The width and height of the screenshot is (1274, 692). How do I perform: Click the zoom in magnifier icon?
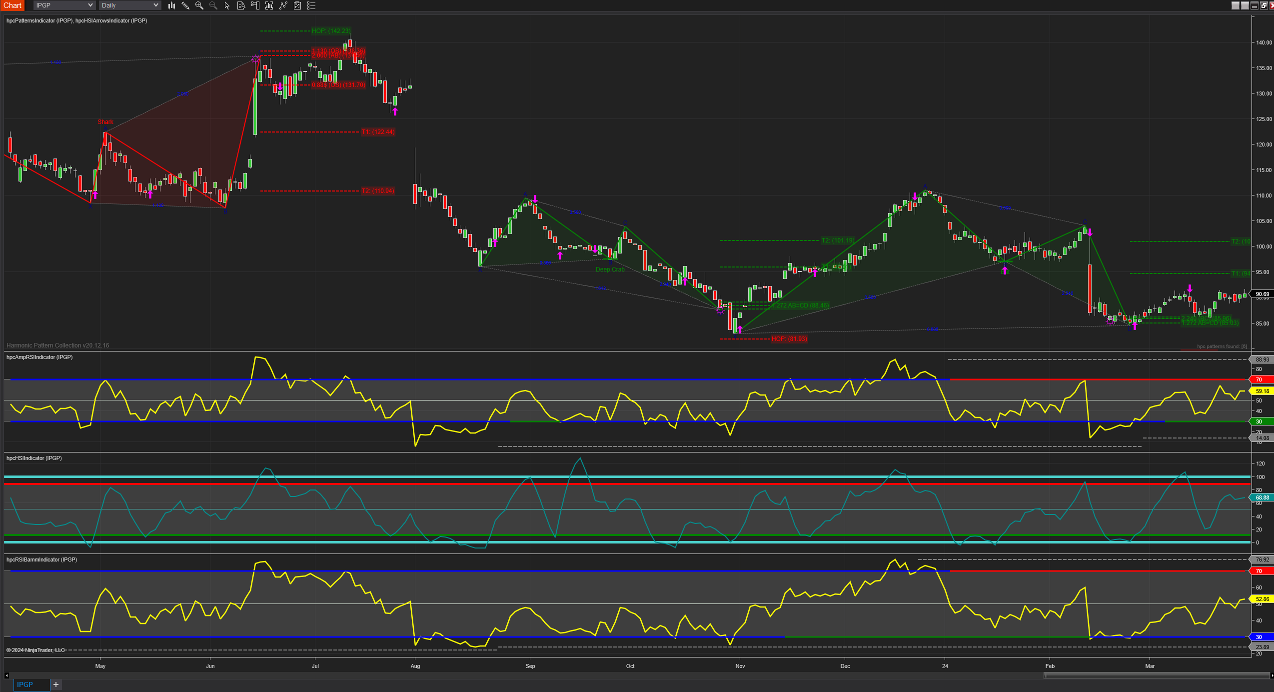pyautogui.click(x=199, y=5)
